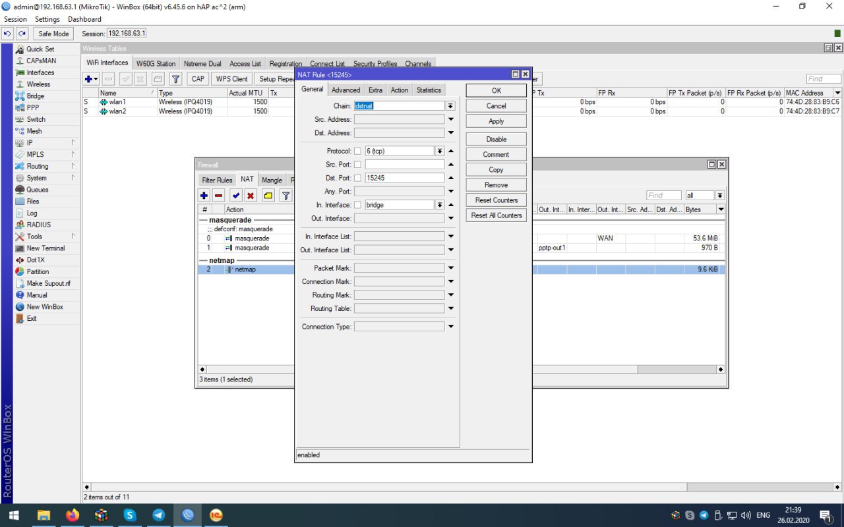Viewport: 844px width, 527px height.
Task: Click the Remove button in NAT Rule
Action: tap(496, 185)
